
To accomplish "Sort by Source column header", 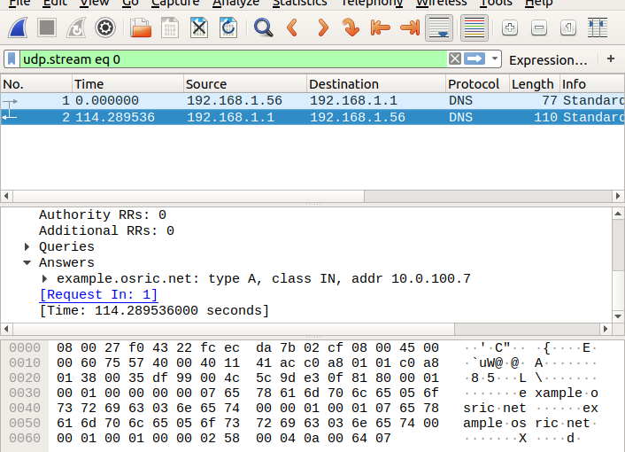I will (x=245, y=84).
